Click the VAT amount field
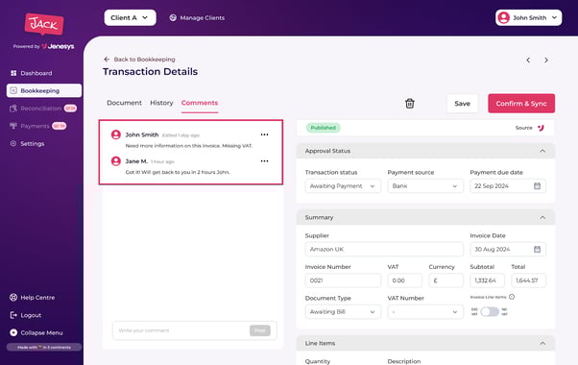 tap(405, 280)
